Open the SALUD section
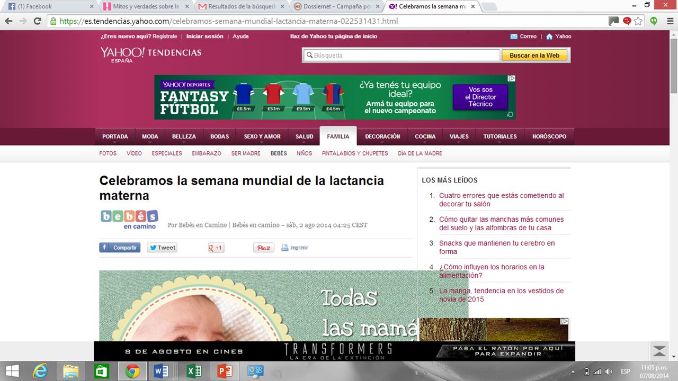 click(304, 137)
